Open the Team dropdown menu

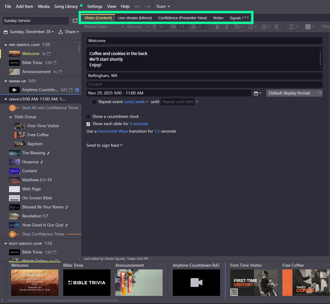click(x=163, y=7)
